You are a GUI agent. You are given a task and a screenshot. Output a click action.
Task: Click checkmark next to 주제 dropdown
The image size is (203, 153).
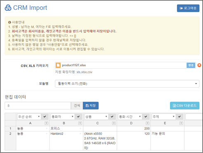[x=179, y=117]
